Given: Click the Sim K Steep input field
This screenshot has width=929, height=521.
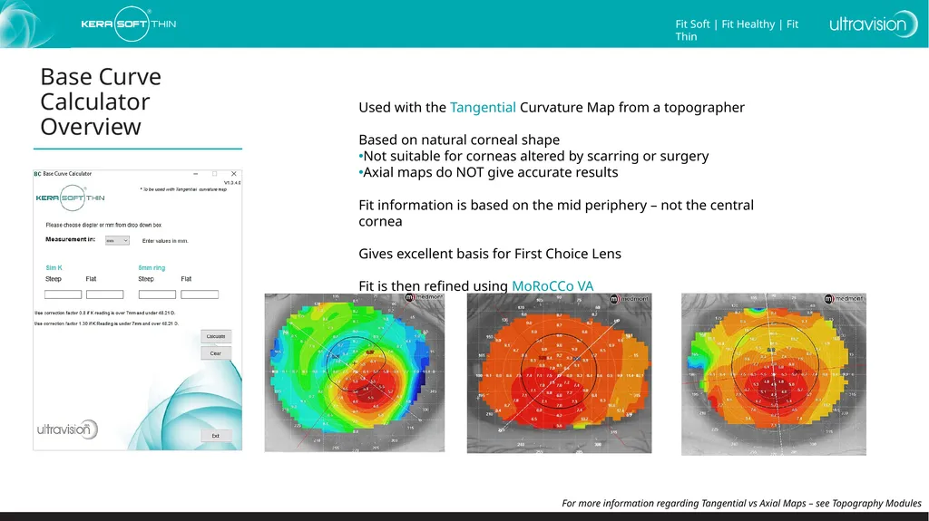Looking at the screenshot, I should (x=63, y=294).
